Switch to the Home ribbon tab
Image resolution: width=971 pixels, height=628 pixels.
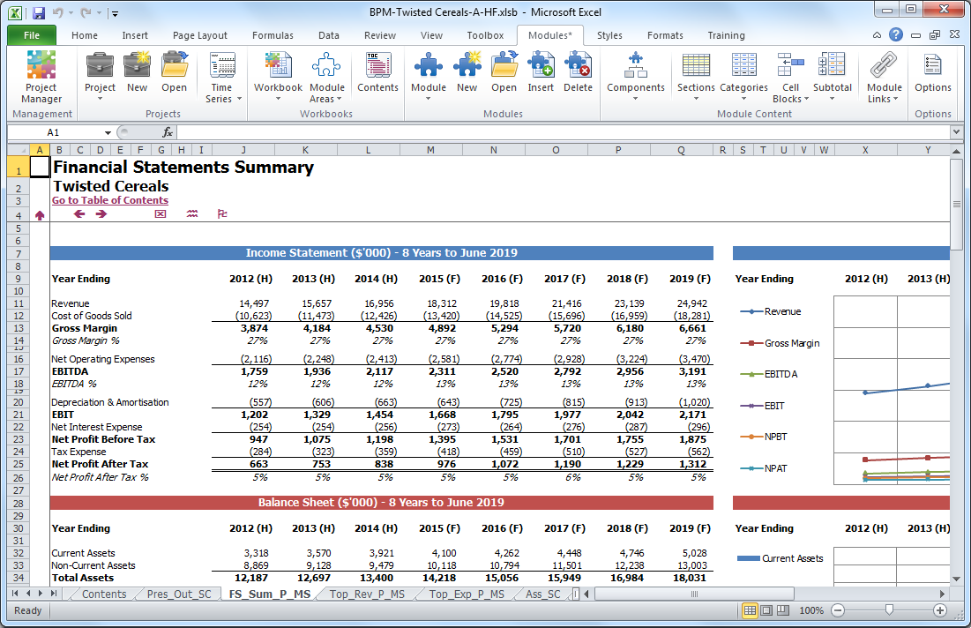(x=84, y=35)
